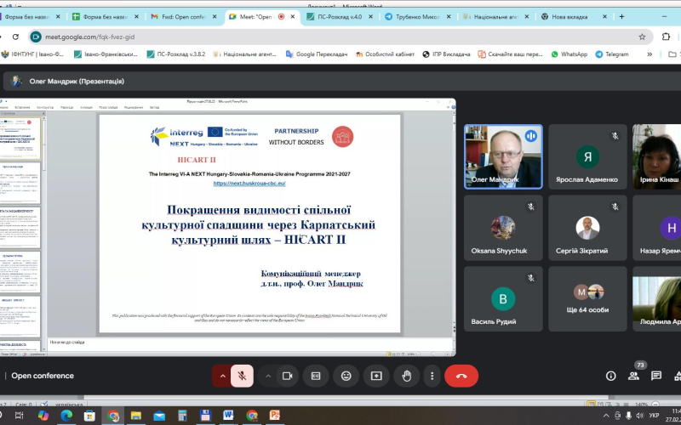681x425 pixels.
Task: Send an emoji reaction
Action: [346, 376]
